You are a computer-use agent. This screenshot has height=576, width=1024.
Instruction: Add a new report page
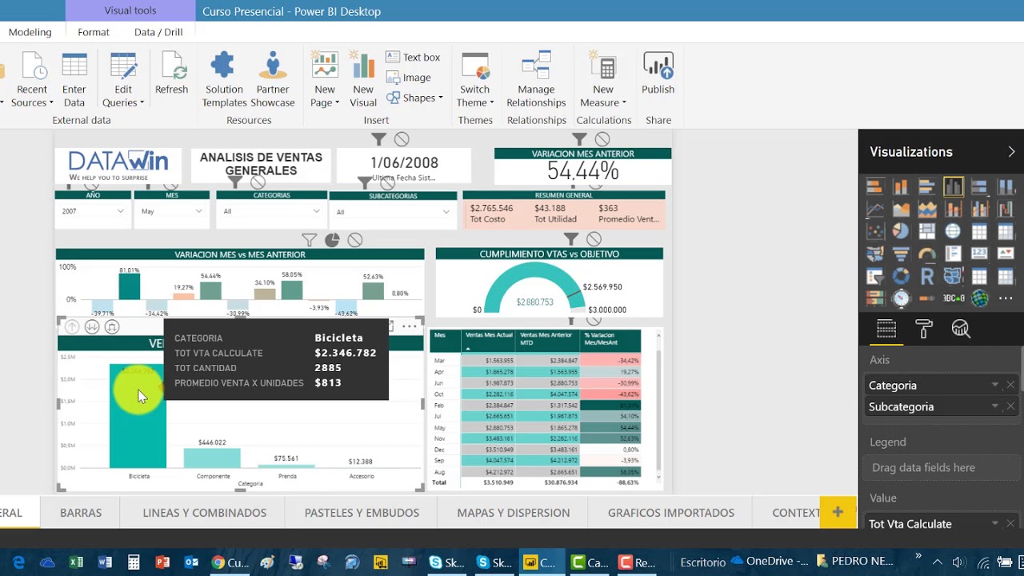click(x=838, y=512)
